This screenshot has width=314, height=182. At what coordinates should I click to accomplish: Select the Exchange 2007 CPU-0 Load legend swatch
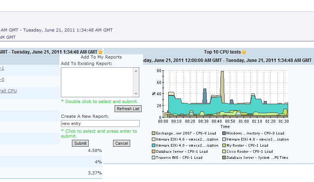pos(153,133)
